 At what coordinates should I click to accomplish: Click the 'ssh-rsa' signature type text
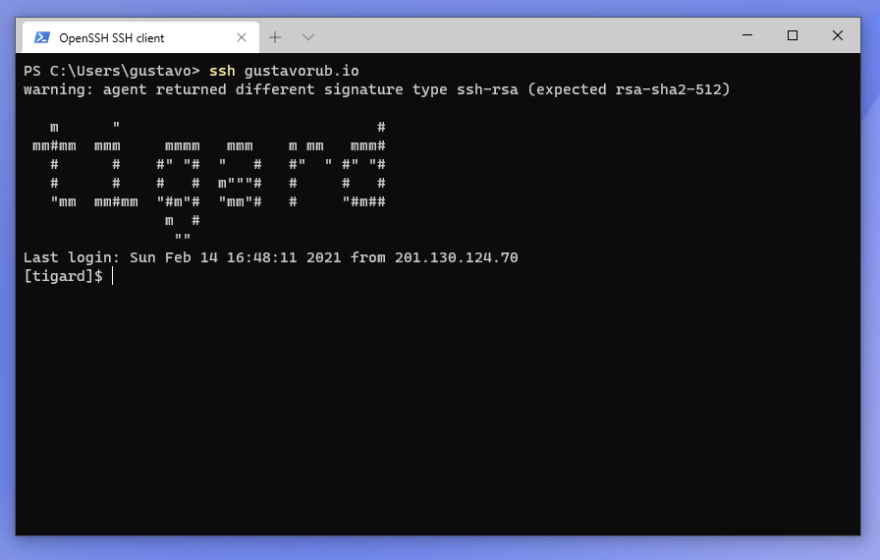pos(487,89)
